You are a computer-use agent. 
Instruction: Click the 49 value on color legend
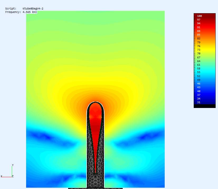click(x=199, y=80)
